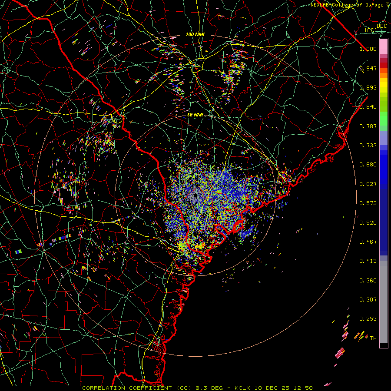
Task: Select the 0.947 legend value
Action: click(x=368, y=68)
